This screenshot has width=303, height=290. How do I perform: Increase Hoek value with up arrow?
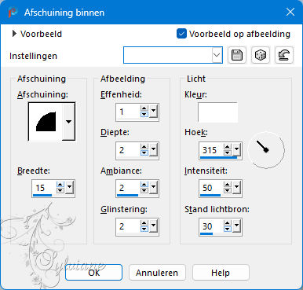tap(228, 147)
